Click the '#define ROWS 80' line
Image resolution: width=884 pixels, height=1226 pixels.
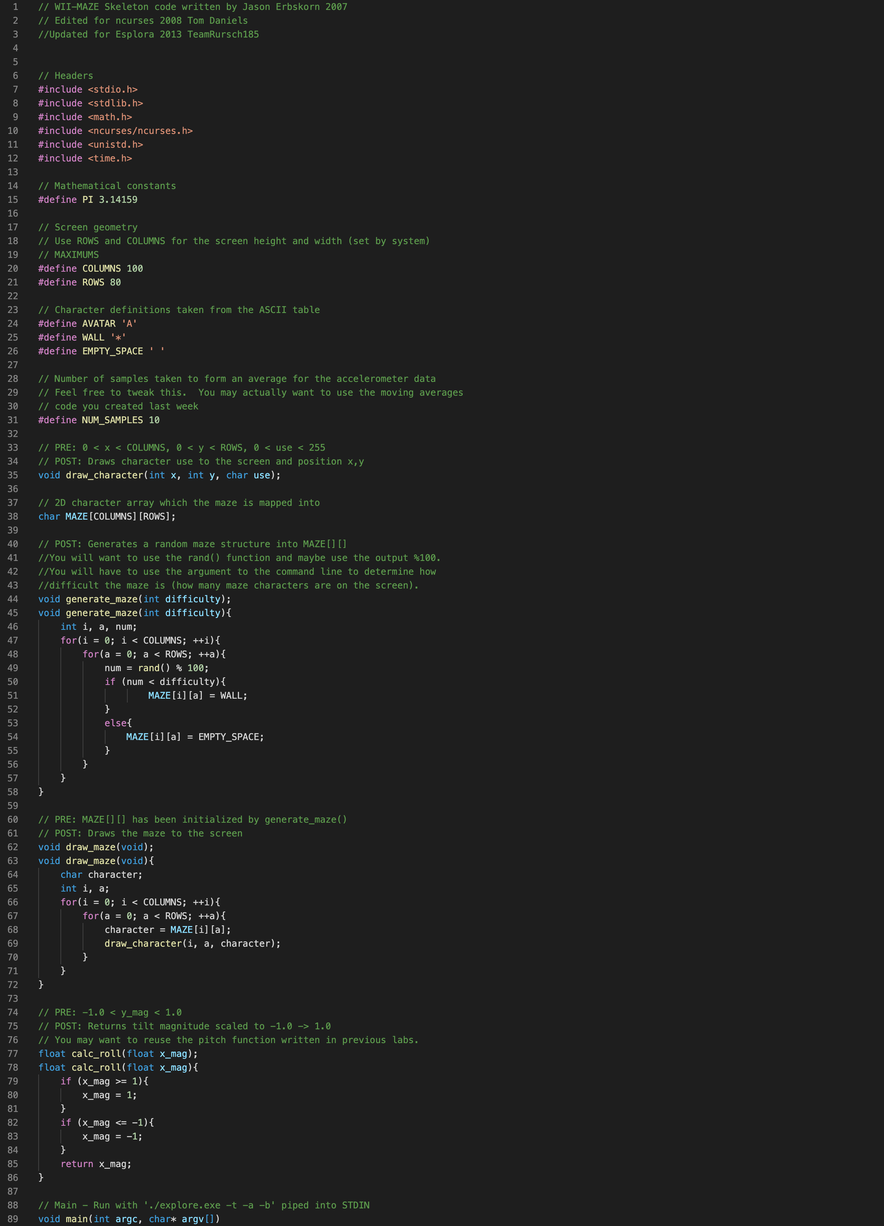(80, 283)
